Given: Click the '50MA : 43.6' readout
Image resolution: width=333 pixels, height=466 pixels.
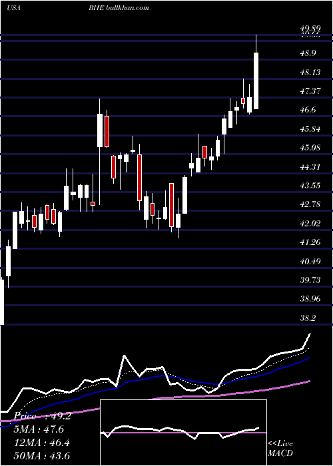Looking at the screenshot, I should 41,456.
